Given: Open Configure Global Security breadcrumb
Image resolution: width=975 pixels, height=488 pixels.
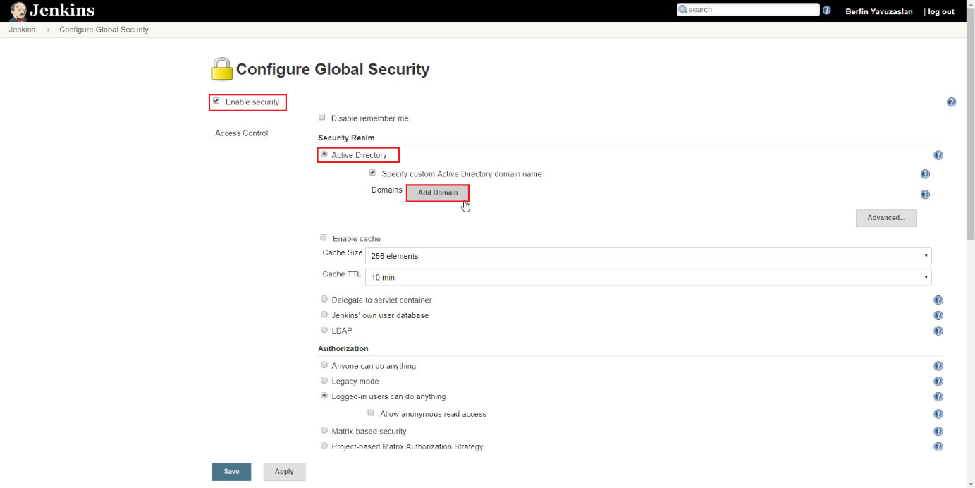Looking at the screenshot, I should [104, 30].
